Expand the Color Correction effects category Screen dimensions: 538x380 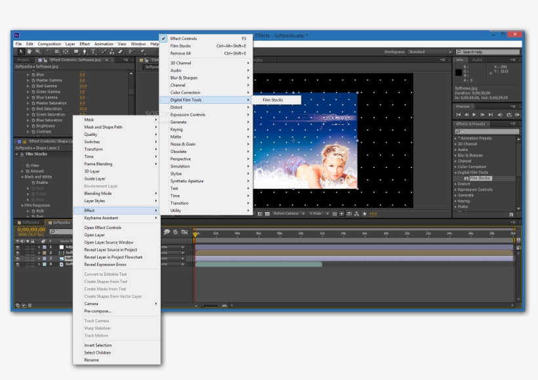tap(457, 167)
